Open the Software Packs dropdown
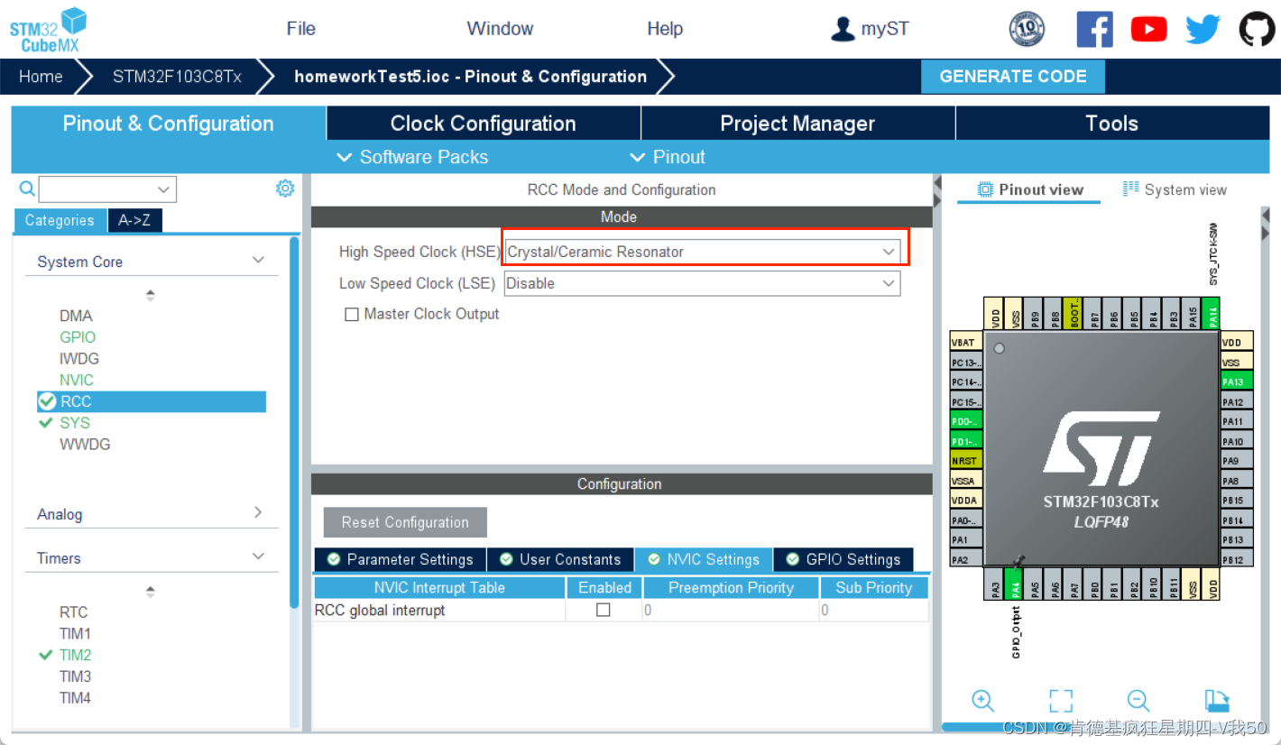 point(412,157)
